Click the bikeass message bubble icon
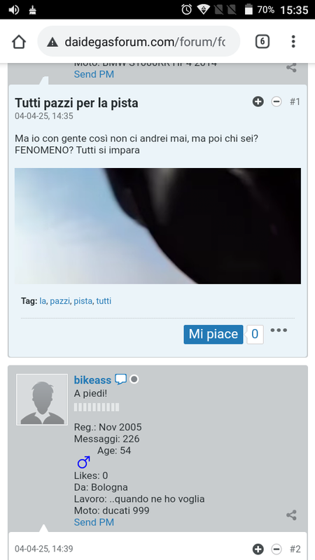The width and height of the screenshot is (315, 560). 120,379
